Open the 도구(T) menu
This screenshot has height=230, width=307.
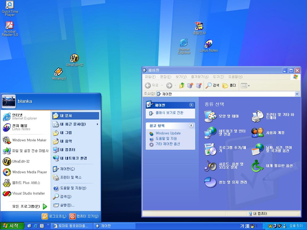(218, 77)
